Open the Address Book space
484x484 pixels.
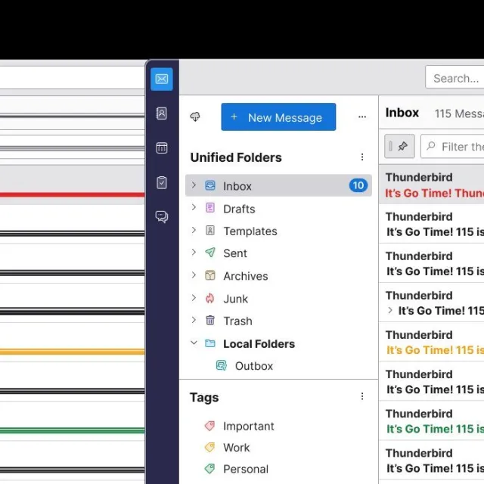pyautogui.click(x=162, y=113)
